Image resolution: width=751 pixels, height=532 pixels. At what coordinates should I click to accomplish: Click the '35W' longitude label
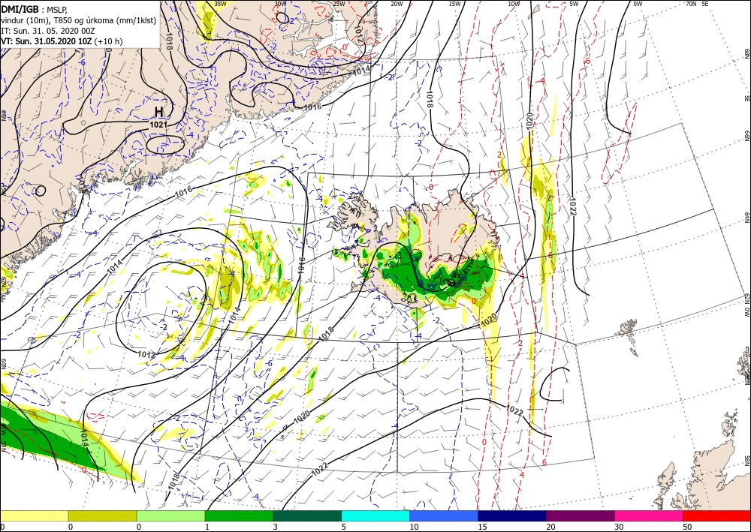coord(220,4)
